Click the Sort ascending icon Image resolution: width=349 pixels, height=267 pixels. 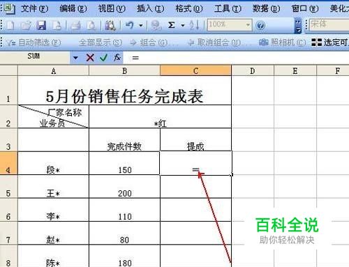(x=194, y=25)
